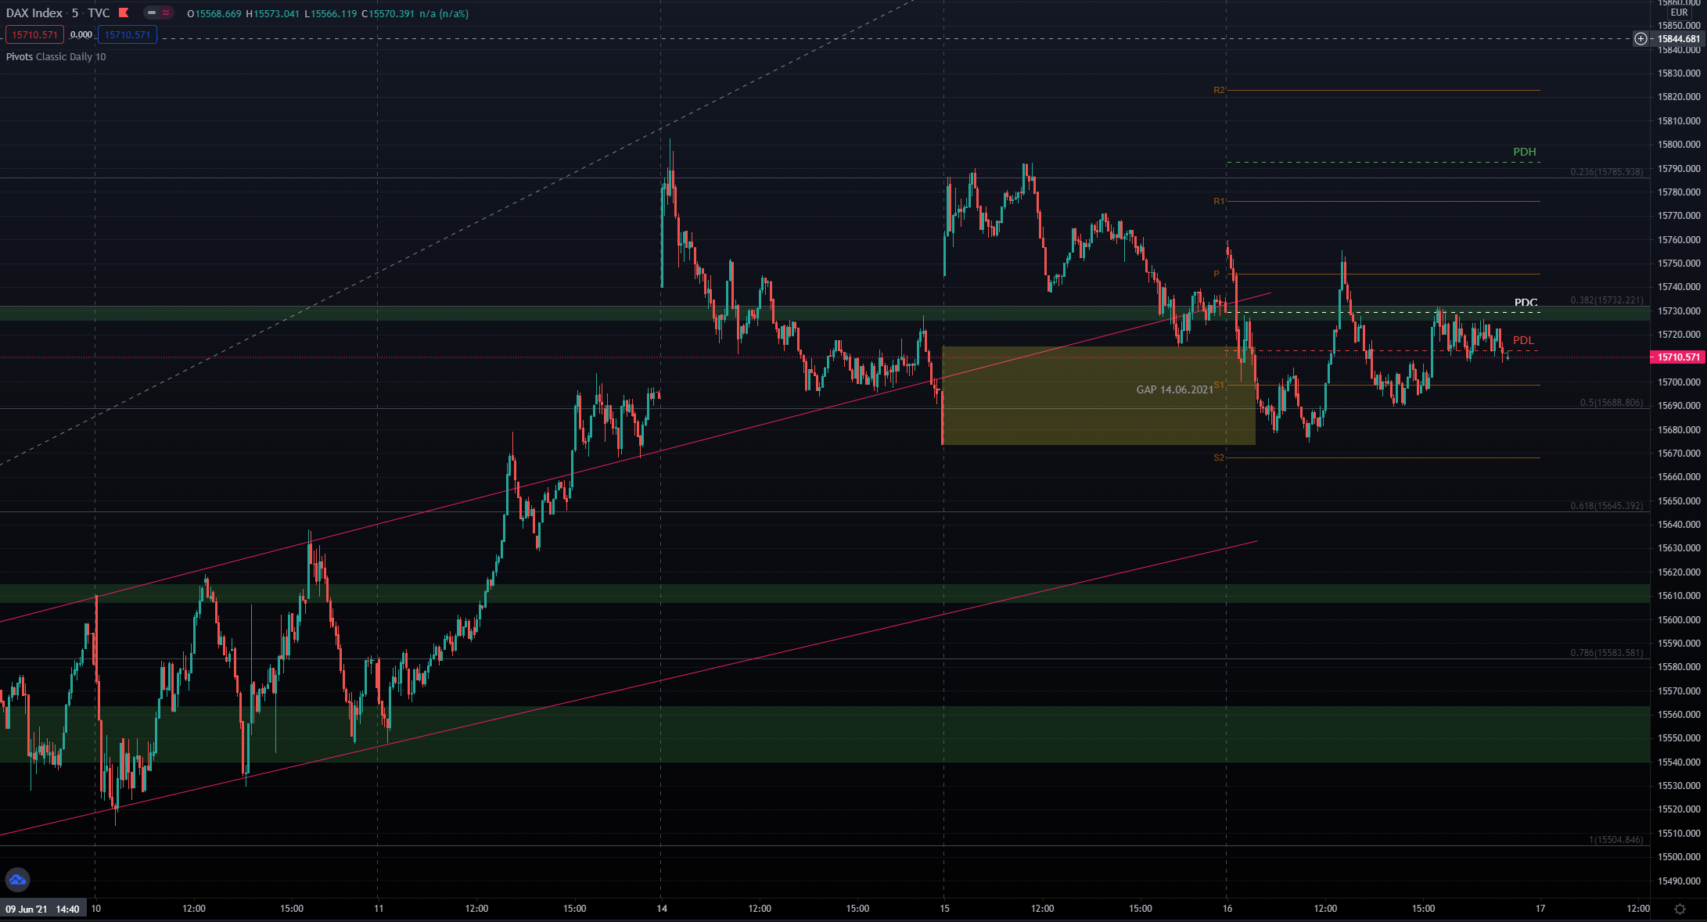This screenshot has height=922, width=1707.
Task: Click the 09 Jun '21 14:40 time label
Action: pyautogui.click(x=42, y=909)
